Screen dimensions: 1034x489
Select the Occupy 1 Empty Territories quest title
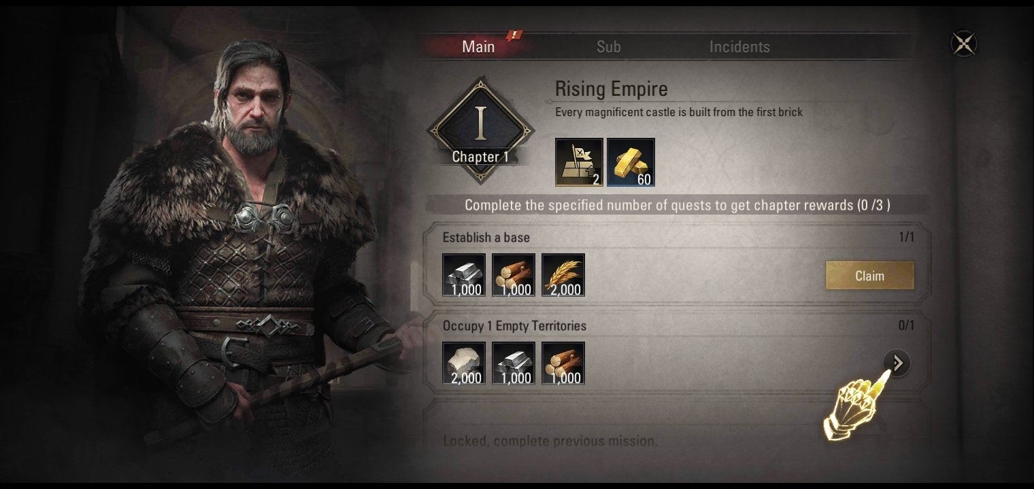pos(514,326)
